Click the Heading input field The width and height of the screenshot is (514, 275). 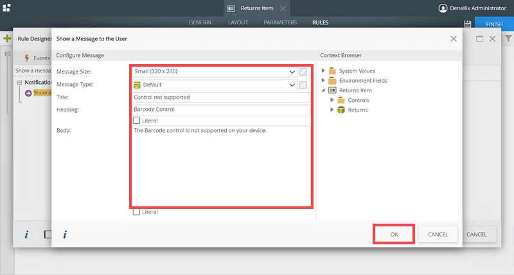click(x=221, y=110)
